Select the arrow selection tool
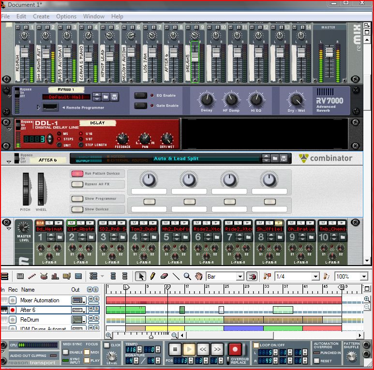This screenshot has height=370, width=374. (x=141, y=276)
